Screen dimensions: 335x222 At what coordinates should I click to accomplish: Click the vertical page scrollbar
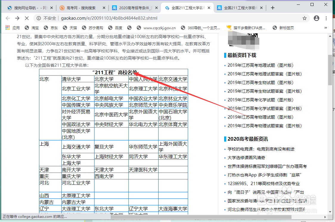[x=330, y=69]
